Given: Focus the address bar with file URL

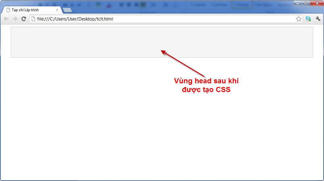Looking at the screenshot, I should 163,19.
